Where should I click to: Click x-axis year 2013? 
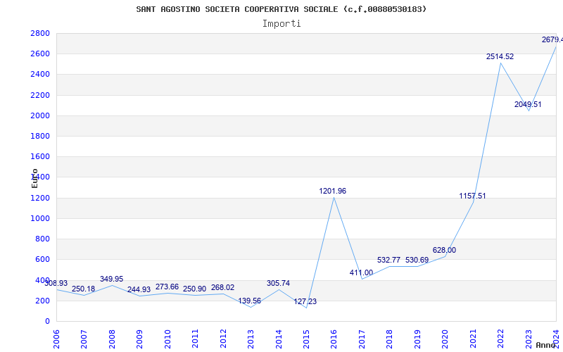[x=251, y=339]
